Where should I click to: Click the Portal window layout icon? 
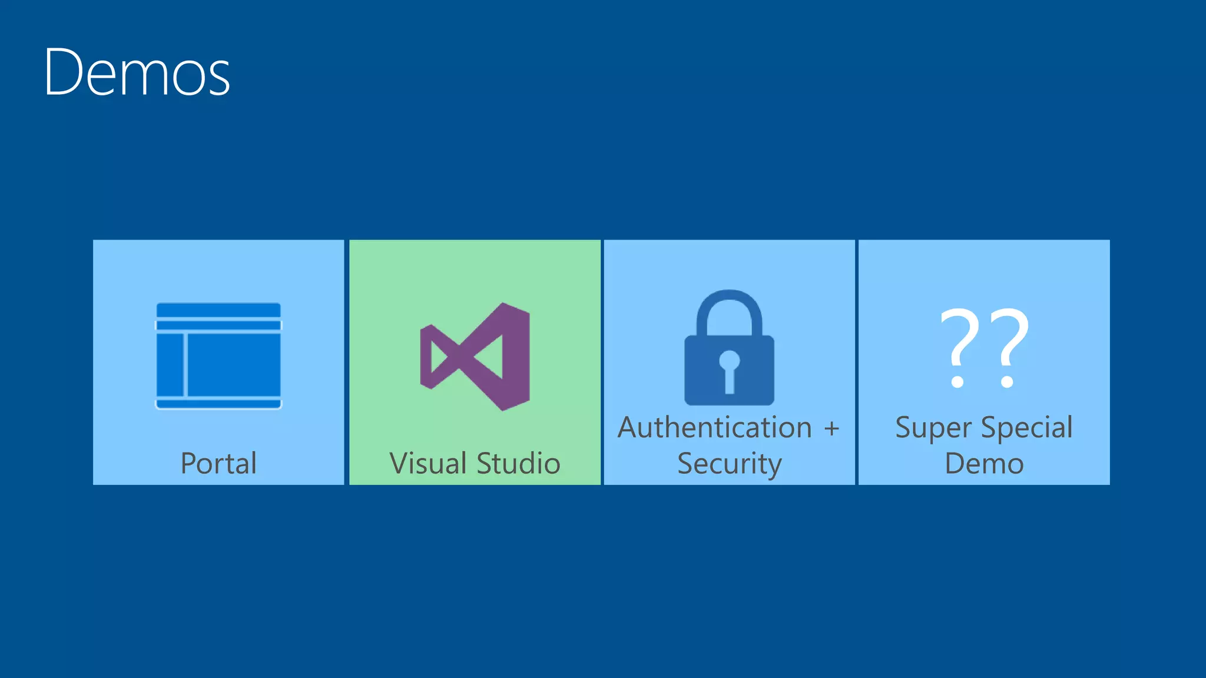218,356
